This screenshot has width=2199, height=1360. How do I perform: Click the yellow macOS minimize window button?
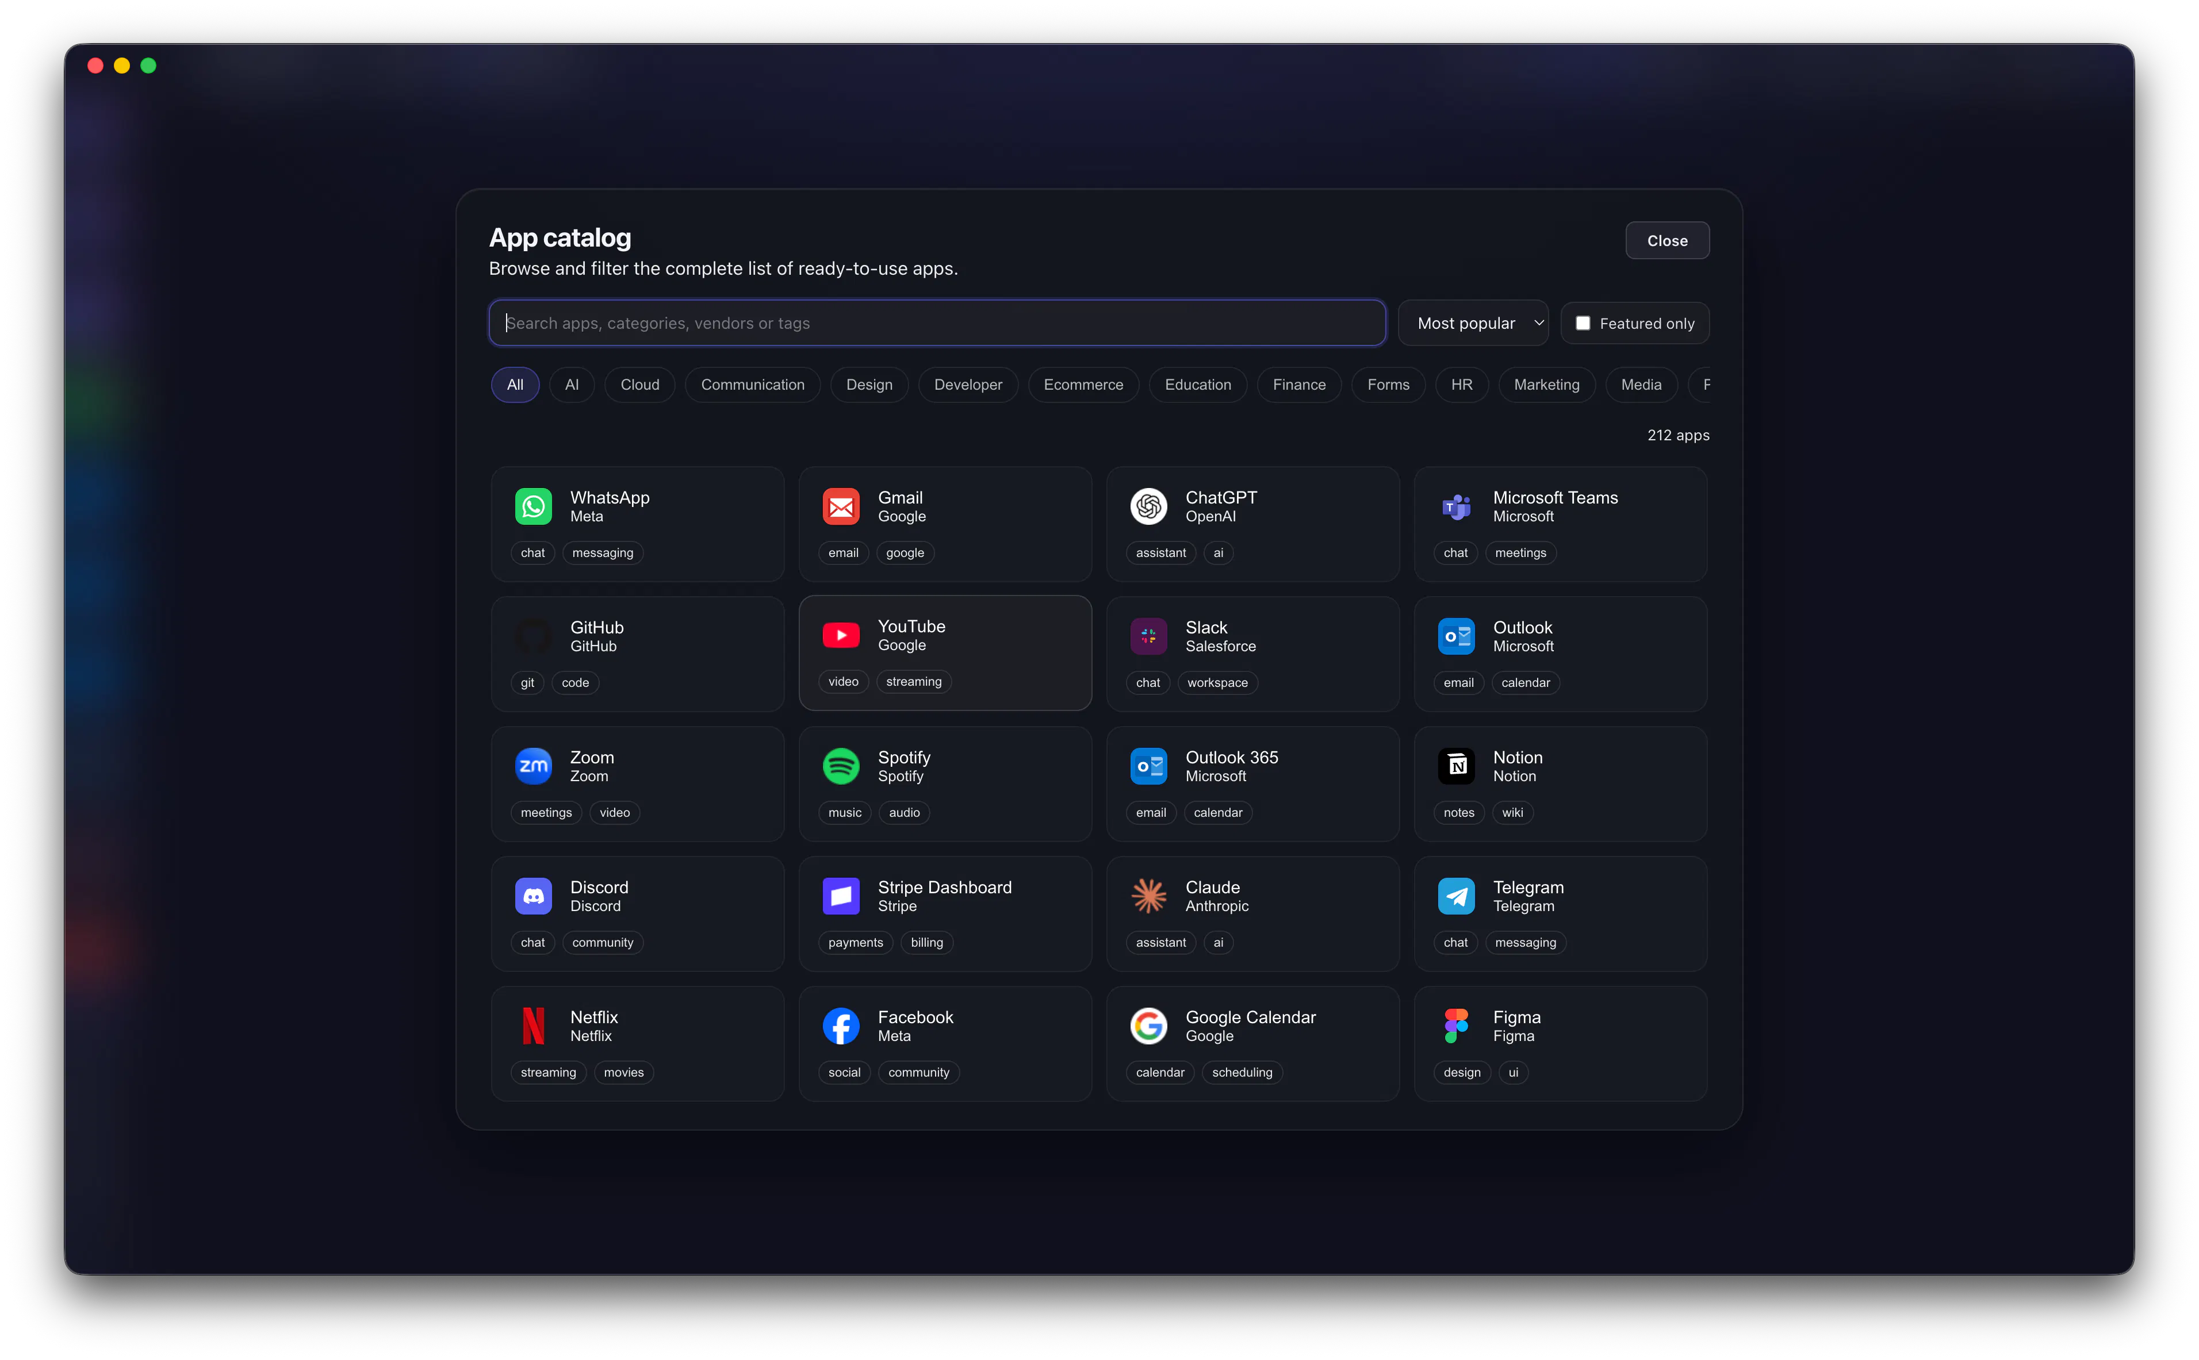pos(122,66)
